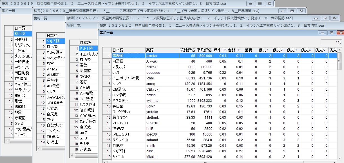This screenshot has height=163, width=344.
Task: Select the uuuuuuu cell
Action: [x=162, y=72]
